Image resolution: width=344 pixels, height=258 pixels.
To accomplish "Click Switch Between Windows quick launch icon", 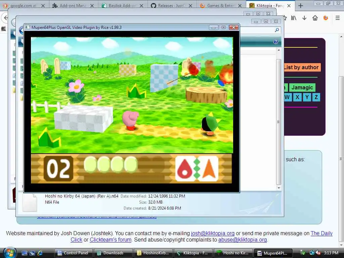I will coord(32,253).
